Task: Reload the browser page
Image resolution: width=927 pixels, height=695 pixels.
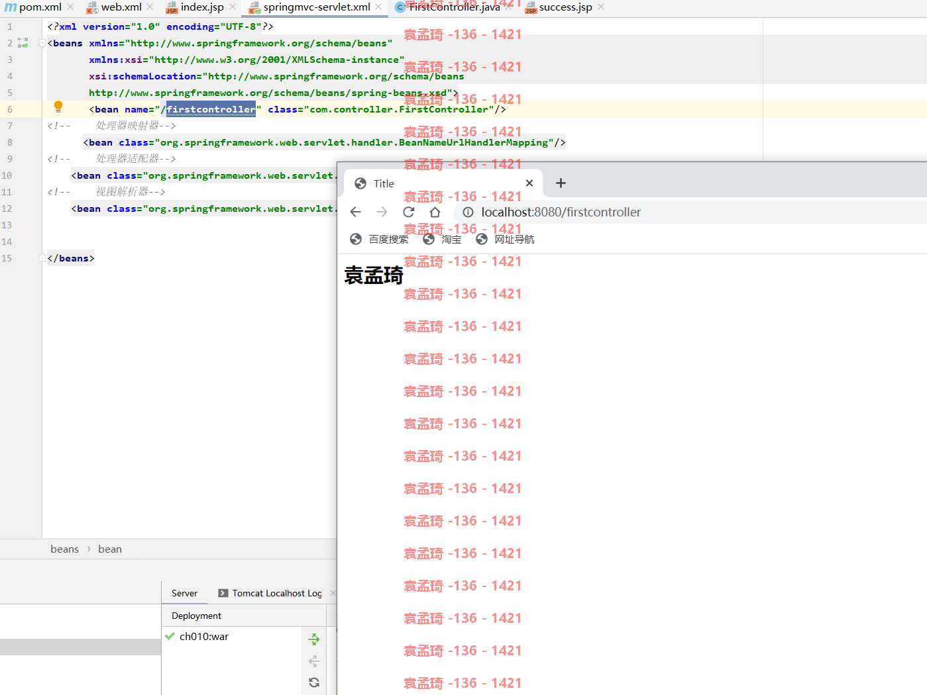Action: (x=409, y=212)
